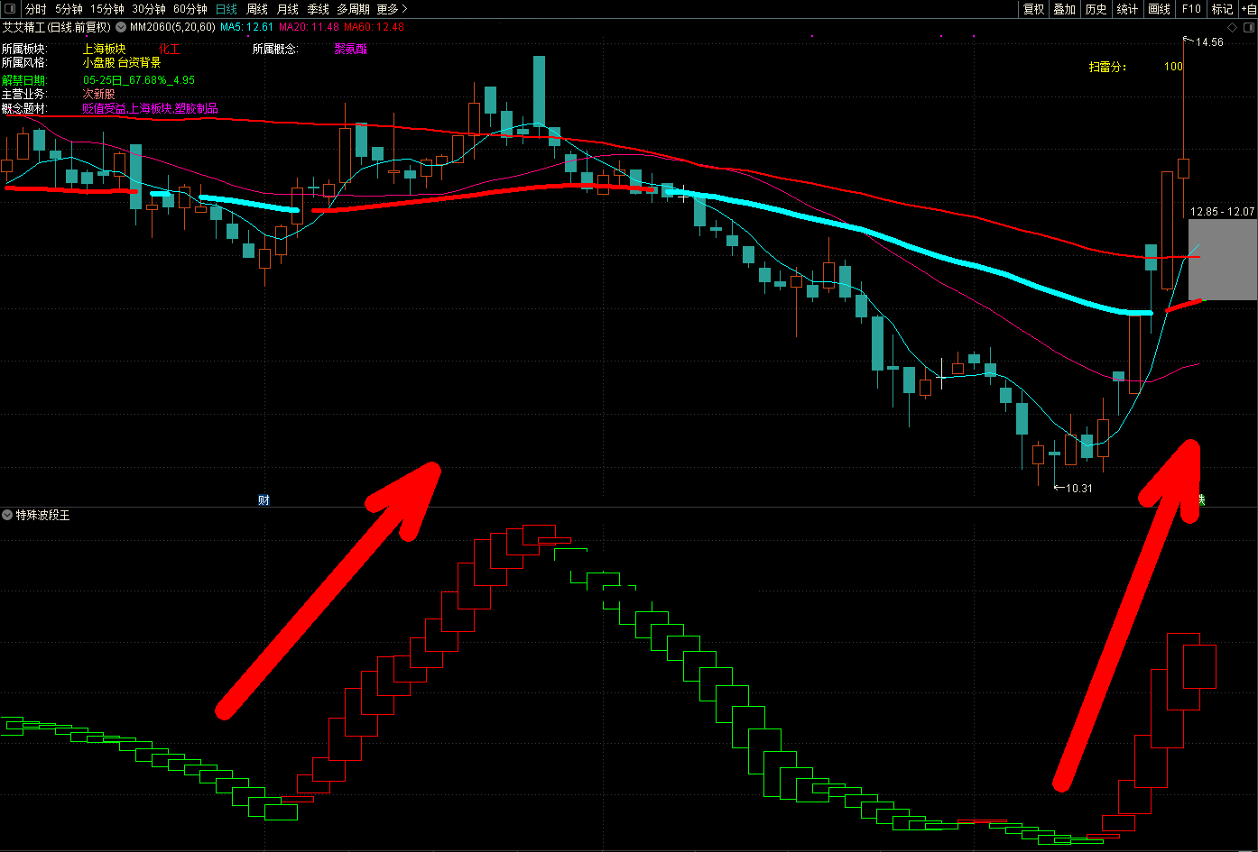
Task: Click the 艾艾精工(日线.前复权) chart title
Action: click(56, 27)
